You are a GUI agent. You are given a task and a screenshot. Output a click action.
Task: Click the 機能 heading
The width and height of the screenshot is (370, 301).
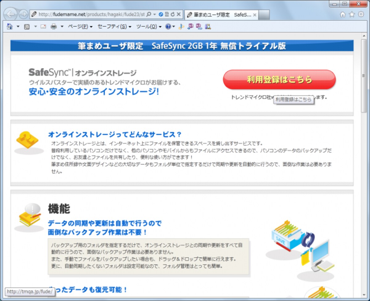(59, 209)
